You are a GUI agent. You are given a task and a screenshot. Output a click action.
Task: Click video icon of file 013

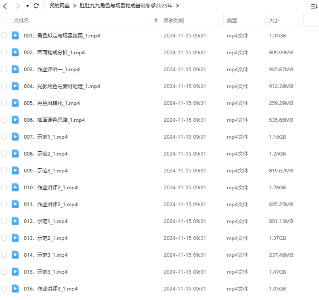(x=15, y=238)
